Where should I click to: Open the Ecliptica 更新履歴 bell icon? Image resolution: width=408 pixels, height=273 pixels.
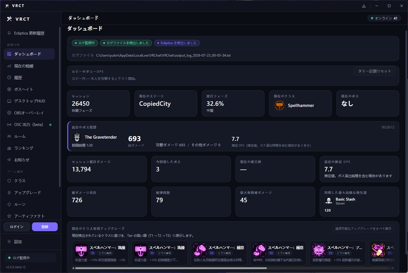pyautogui.click(x=9, y=33)
